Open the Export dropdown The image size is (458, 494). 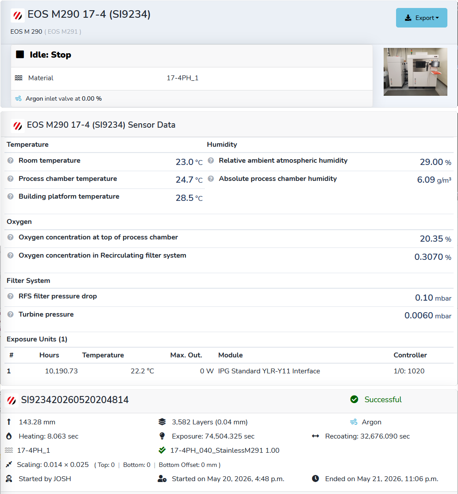click(421, 18)
